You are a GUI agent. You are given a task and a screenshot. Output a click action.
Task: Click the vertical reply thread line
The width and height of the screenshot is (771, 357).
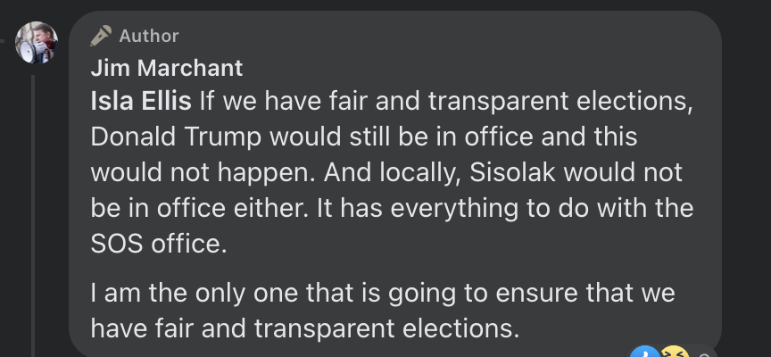click(33, 215)
